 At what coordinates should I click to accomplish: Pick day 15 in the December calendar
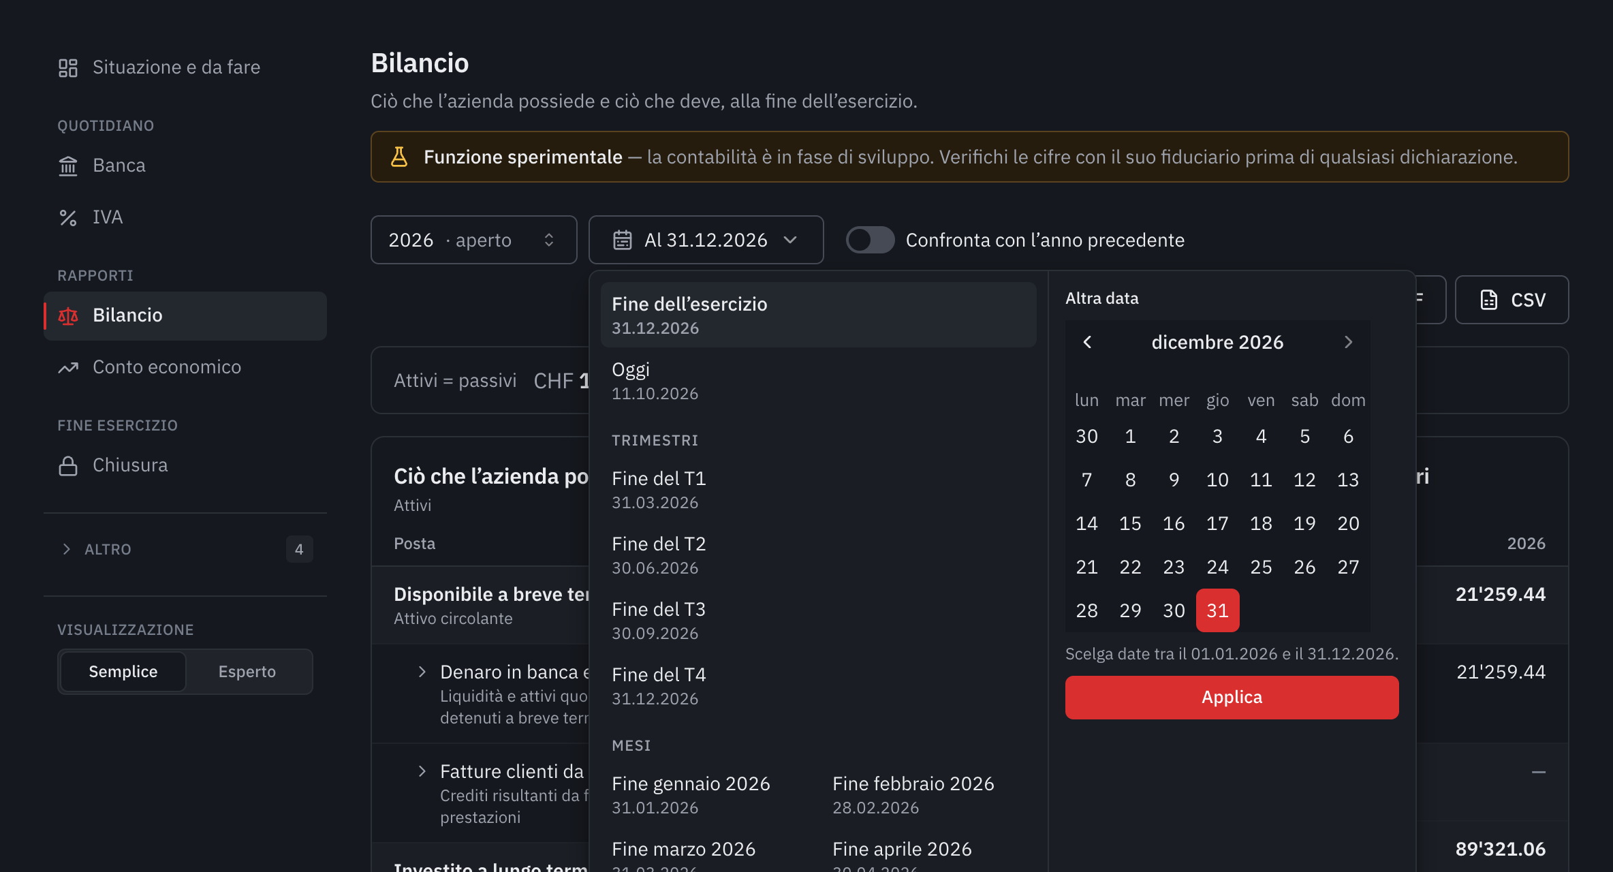[1131, 523]
